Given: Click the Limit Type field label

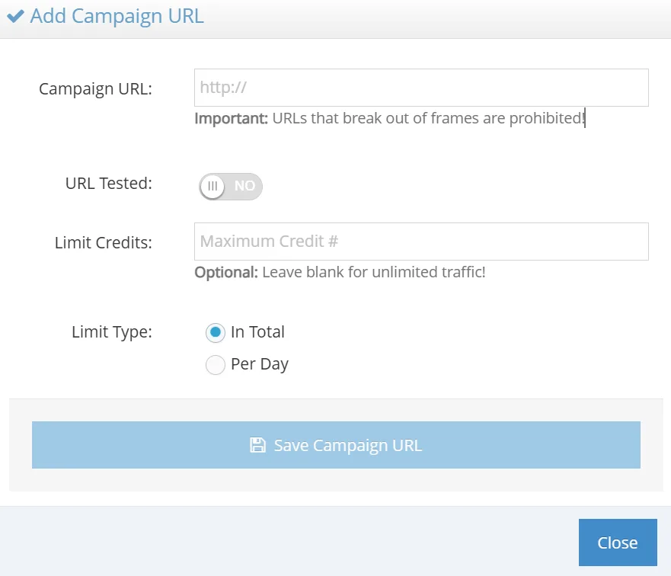Looking at the screenshot, I should pyautogui.click(x=112, y=332).
